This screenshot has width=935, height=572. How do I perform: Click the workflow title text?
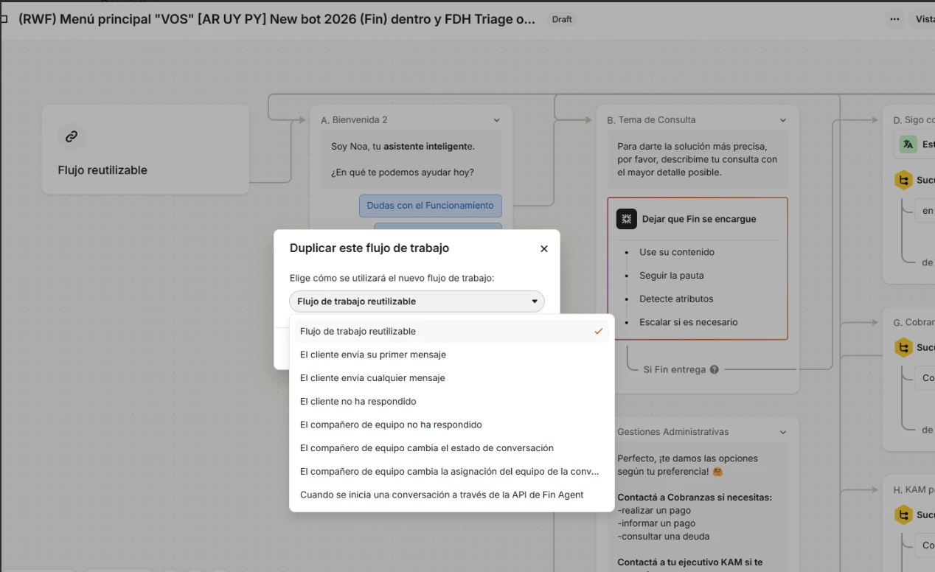(x=277, y=19)
